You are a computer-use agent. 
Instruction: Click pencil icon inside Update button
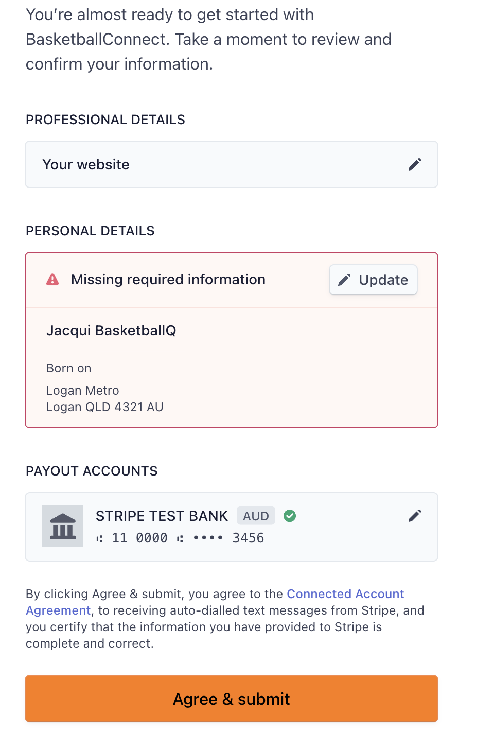(x=344, y=280)
